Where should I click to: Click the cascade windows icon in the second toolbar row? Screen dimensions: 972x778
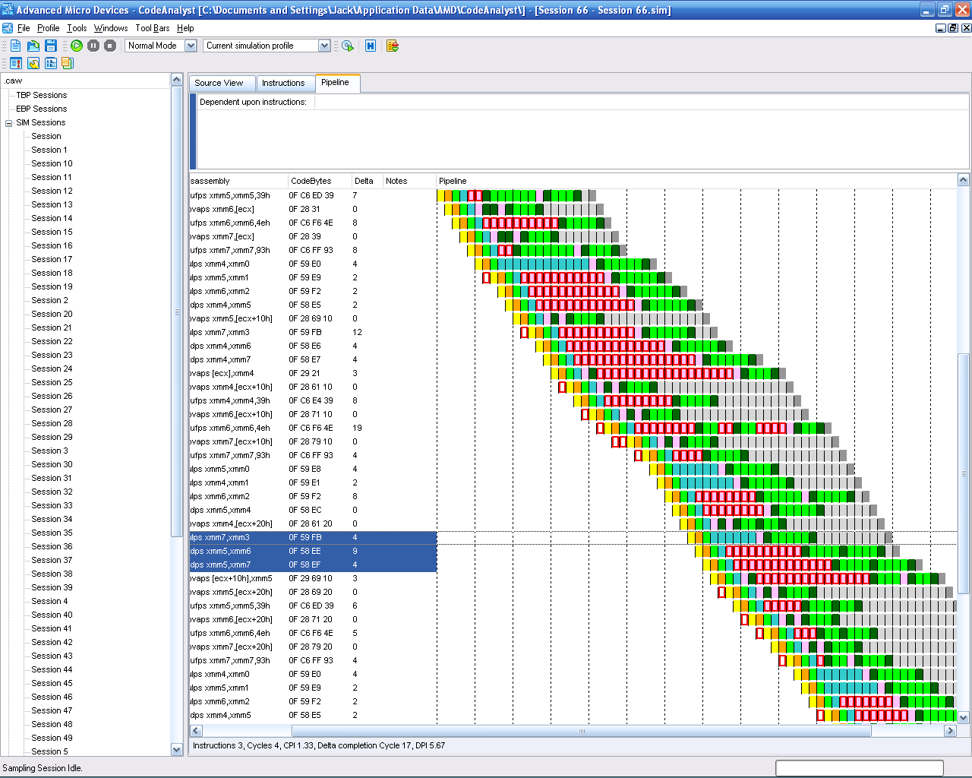click(68, 63)
